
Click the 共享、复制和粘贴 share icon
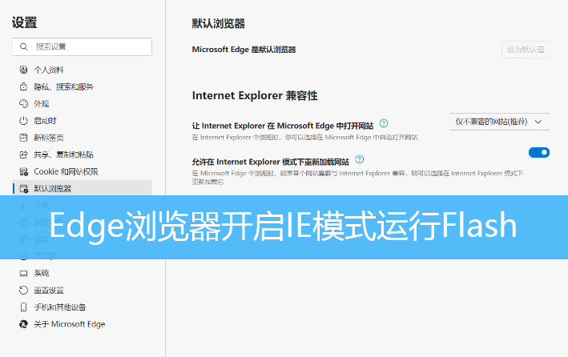point(23,154)
